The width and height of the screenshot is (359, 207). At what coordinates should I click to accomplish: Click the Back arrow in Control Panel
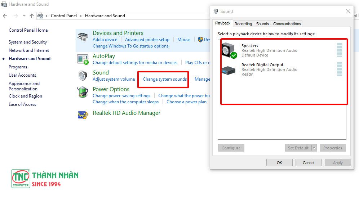[x=5, y=16]
